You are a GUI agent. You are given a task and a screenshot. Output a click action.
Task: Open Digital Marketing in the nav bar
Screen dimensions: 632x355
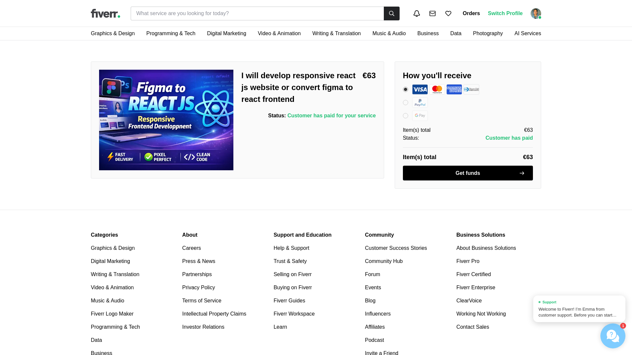pyautogui.click(x=226, y=34)
